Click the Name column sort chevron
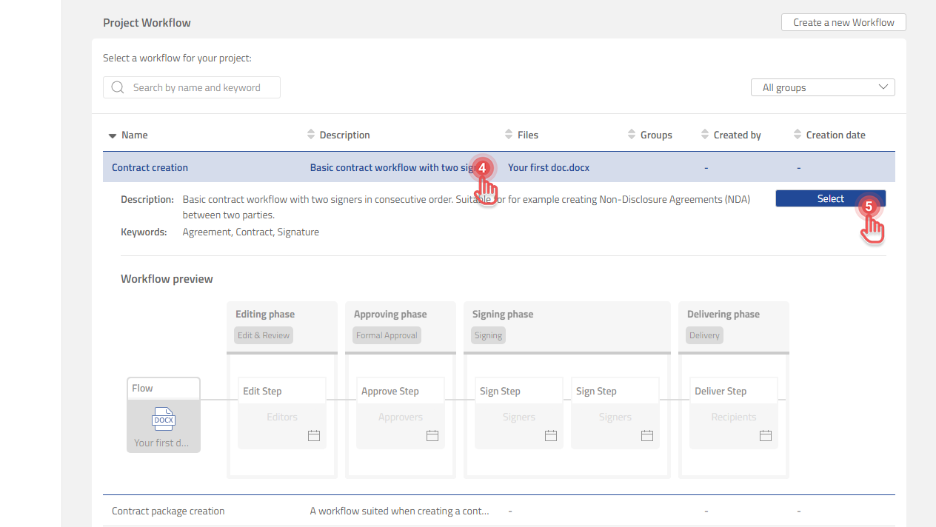This screenshot has height=527, width=936. click(111, 135)
